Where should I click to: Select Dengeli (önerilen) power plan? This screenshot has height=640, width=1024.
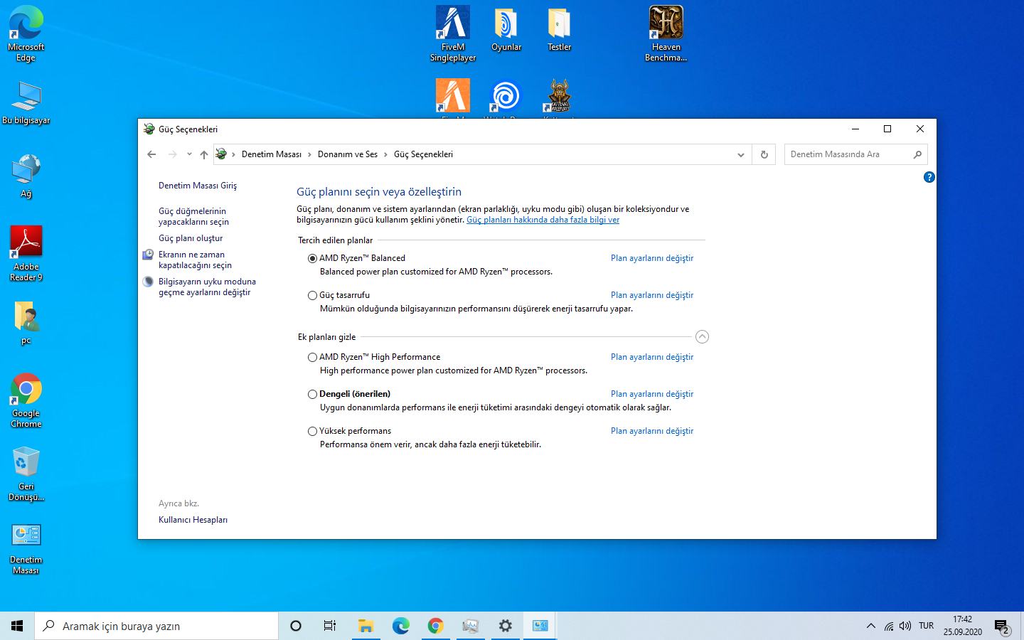tap(312, 394)
